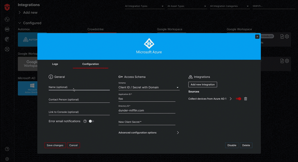Click the Disable button
The height and width of the screenshot is (162, 298).
232,145
